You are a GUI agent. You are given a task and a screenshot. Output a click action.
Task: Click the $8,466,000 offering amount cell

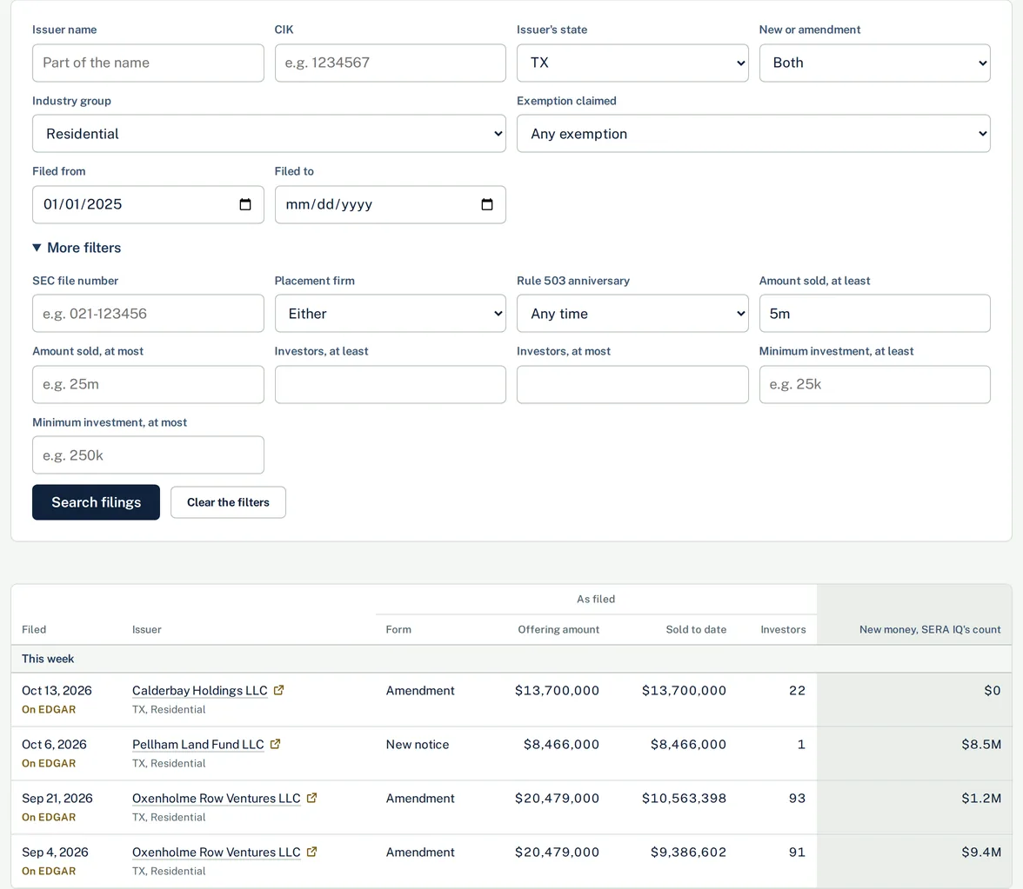point(561,744)
